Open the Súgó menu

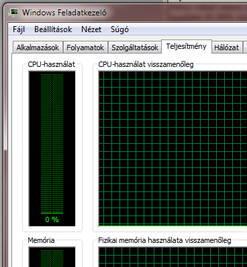click(x=119, y=29)
